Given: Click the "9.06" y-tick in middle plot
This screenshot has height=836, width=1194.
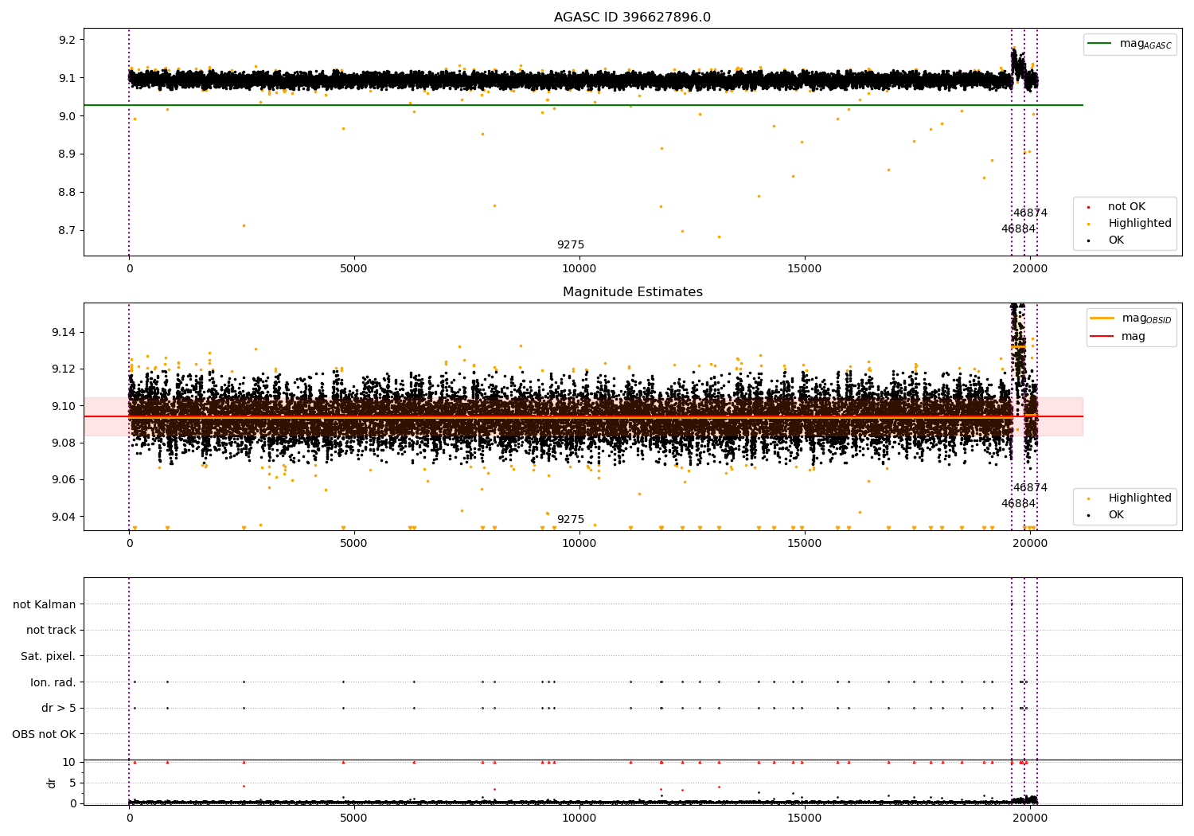Looking at the screenshot, I should pos(65,479).
